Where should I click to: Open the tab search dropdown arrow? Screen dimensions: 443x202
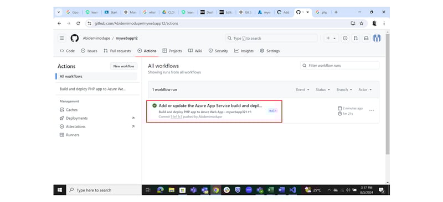pos(59,12)
